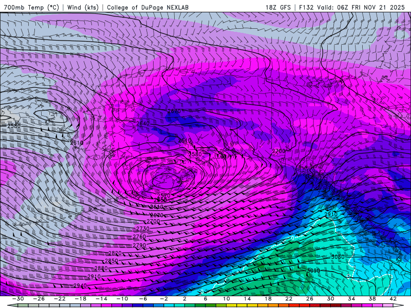Click the 34 value on color scale
Screen dimensions: 411x308
(351, 299)
